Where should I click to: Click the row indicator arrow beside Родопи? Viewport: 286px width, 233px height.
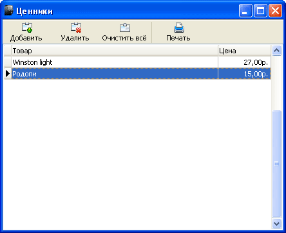[8, 74]
